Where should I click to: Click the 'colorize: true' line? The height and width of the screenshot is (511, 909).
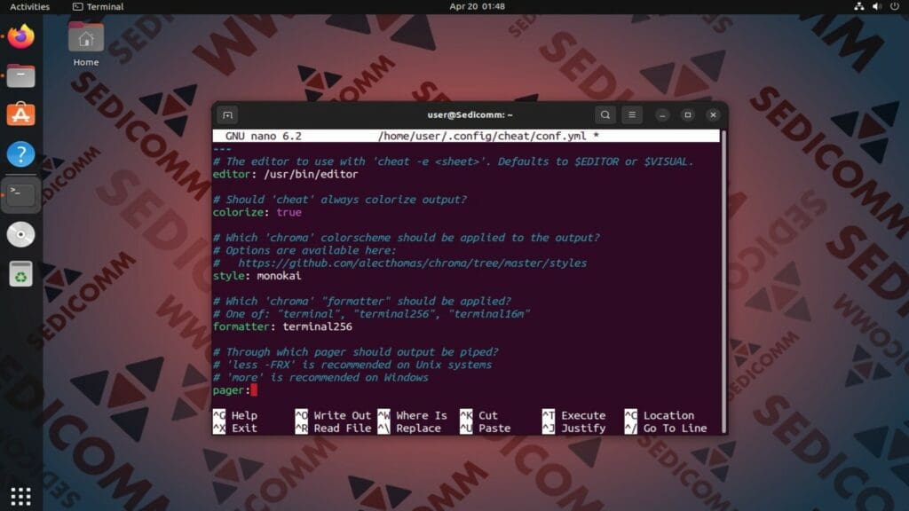click(x=257, y=212)
